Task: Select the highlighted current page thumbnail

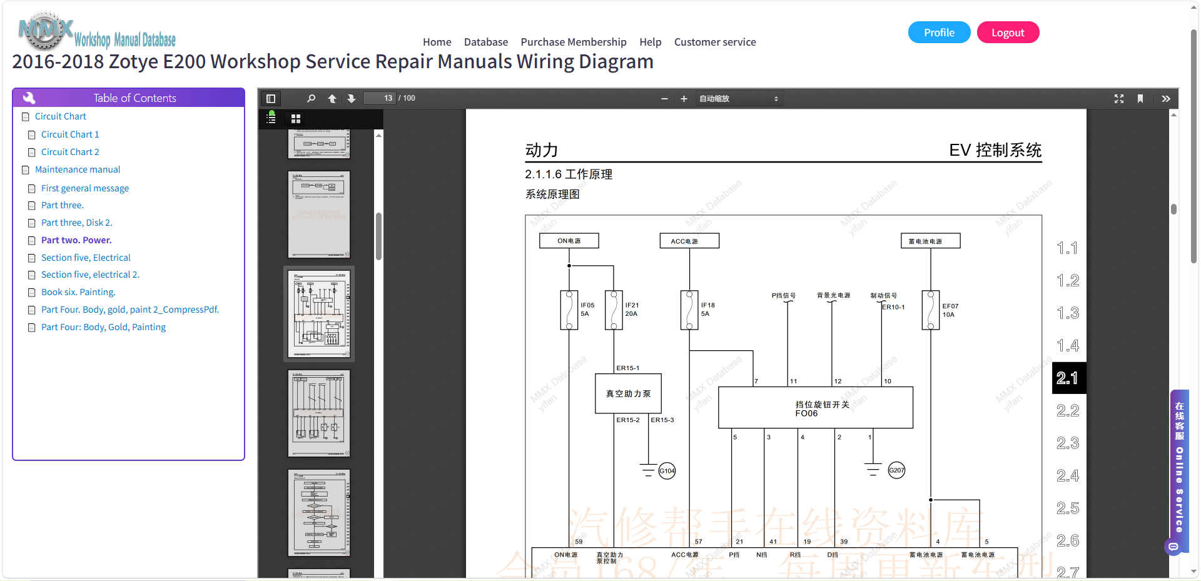Action: [x=319, y=314]
